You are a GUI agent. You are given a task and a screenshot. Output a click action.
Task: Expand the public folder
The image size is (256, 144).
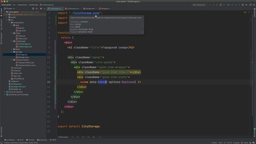[7, 17]
